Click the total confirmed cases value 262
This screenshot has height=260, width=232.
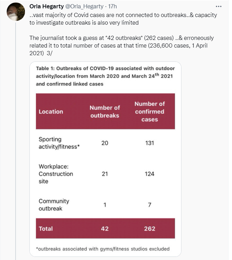(x=150, y=228)
